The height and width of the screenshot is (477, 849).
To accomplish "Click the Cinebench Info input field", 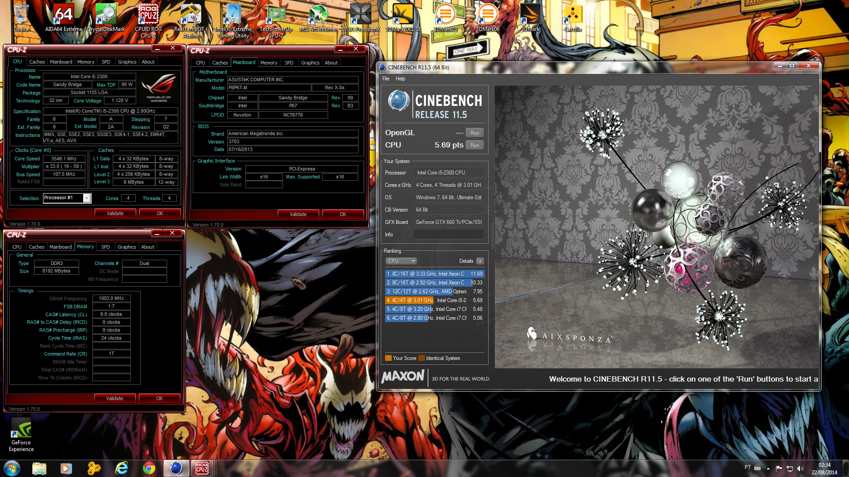I will (448, 235).
